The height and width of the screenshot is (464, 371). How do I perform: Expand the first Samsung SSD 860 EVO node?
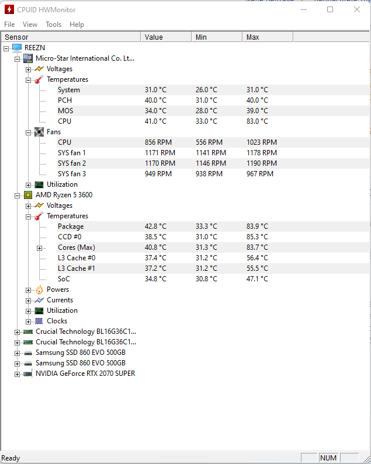17,353
